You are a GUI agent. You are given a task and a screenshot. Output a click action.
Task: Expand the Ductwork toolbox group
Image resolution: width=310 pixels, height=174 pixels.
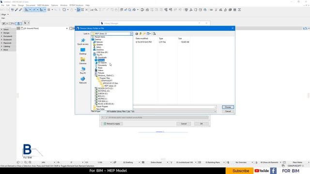8,40
